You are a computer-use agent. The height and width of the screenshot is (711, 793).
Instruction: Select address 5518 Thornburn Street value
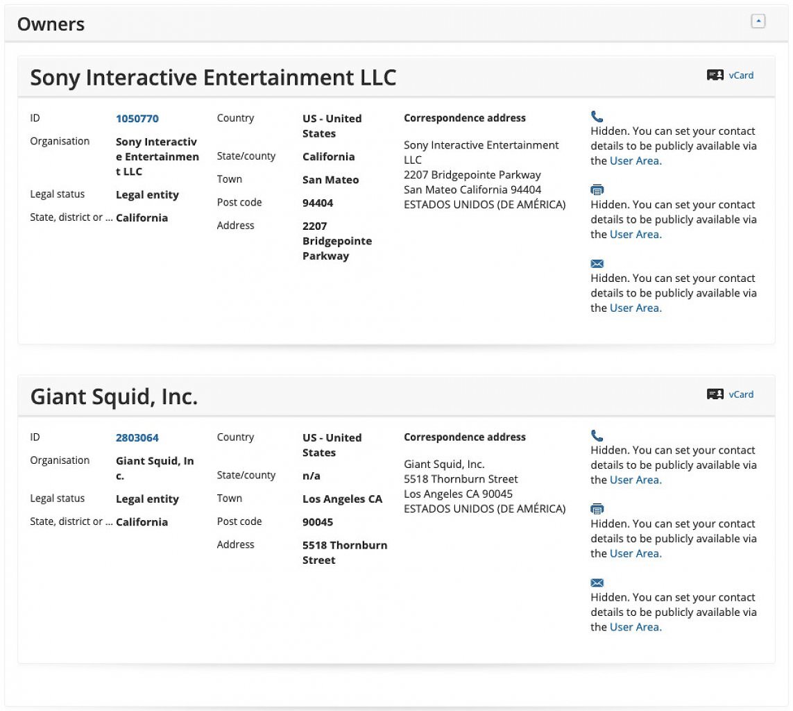[345, 553]
